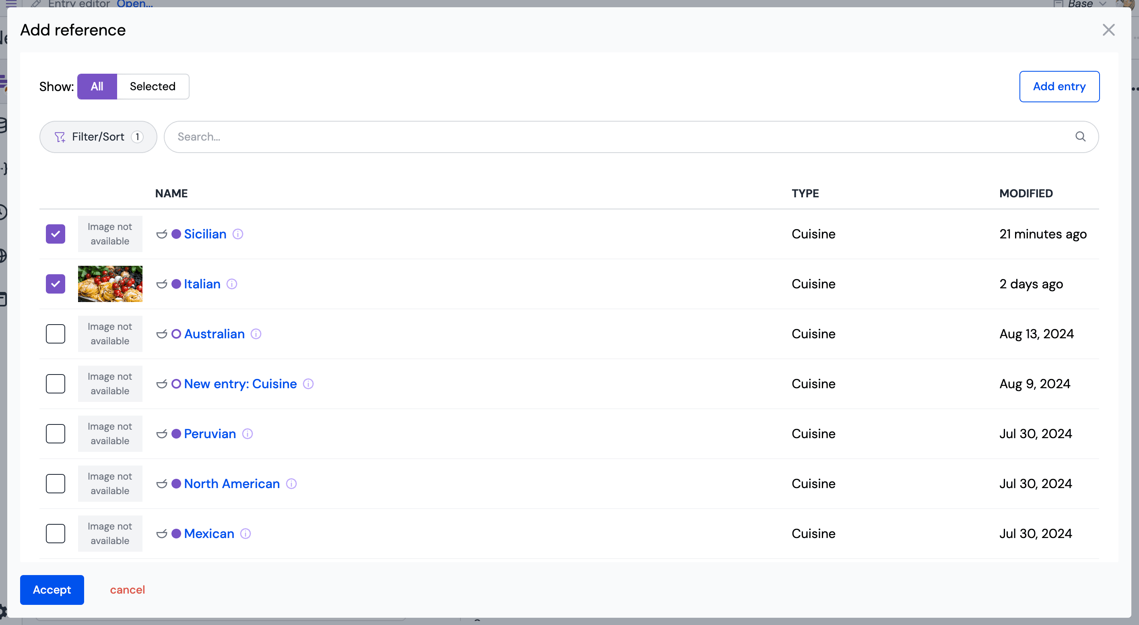Click info icon next to Italian
This screenshot has height=625, width=1139.
point(232,284)
